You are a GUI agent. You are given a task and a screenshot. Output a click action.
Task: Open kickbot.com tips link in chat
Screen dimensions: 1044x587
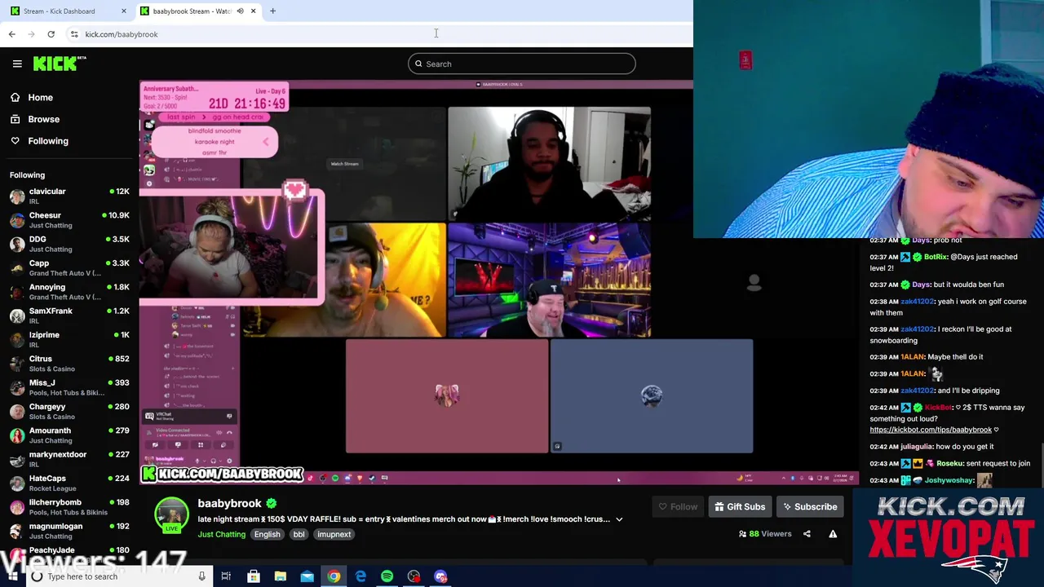(x=931, y=430)
